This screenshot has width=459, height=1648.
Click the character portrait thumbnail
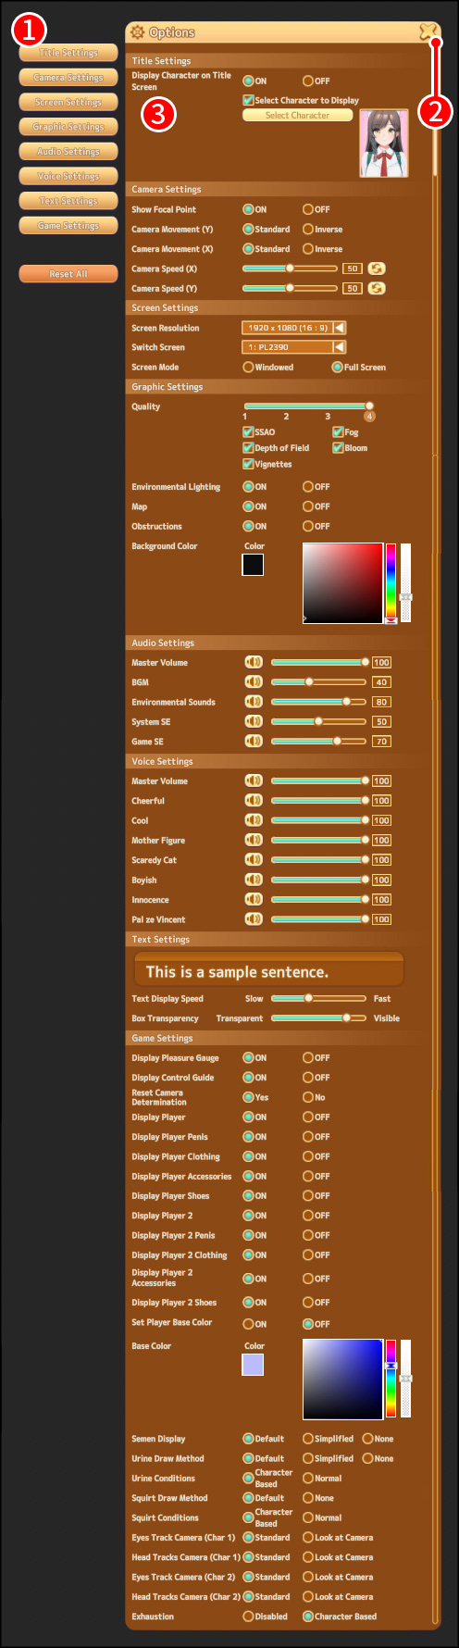tap(384, 143)
